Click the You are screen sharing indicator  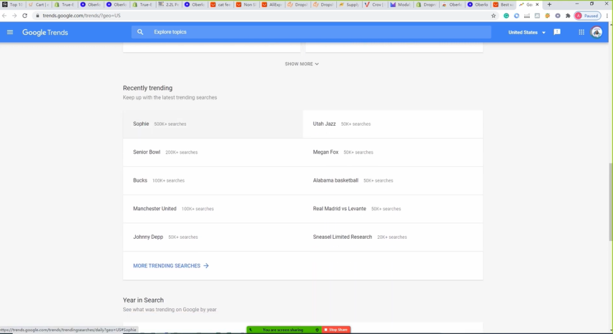(x=283, y=330)
